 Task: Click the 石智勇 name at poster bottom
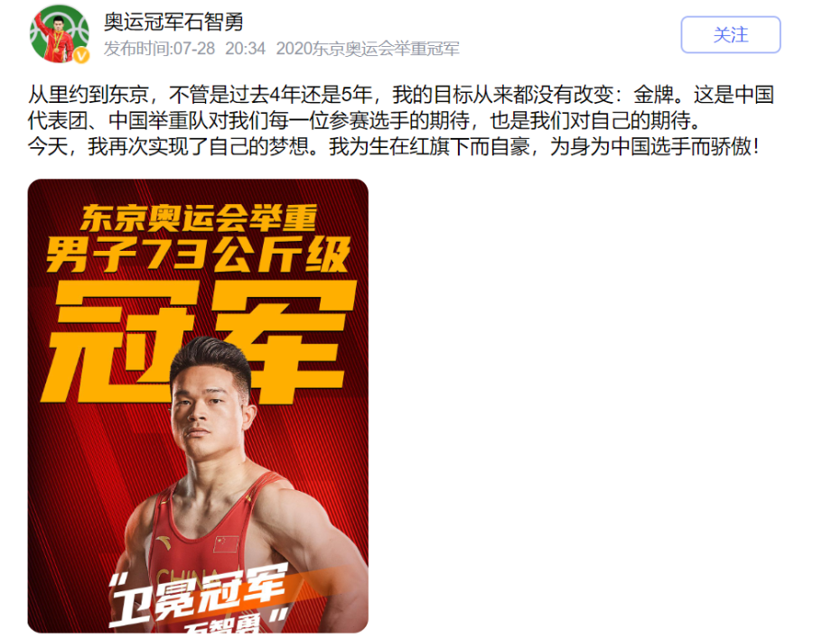coord(223,625)
